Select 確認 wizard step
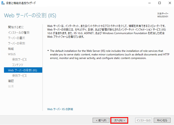Viewport: 174px width, 125px height. (x=11, y=81)
